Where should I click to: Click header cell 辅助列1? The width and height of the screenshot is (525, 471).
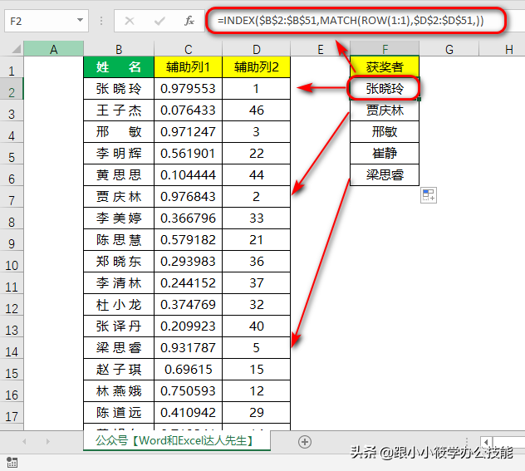[x=189, y=67]
